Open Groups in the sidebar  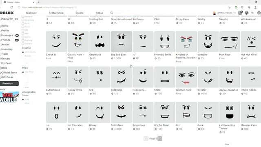(x=5, y=59)
